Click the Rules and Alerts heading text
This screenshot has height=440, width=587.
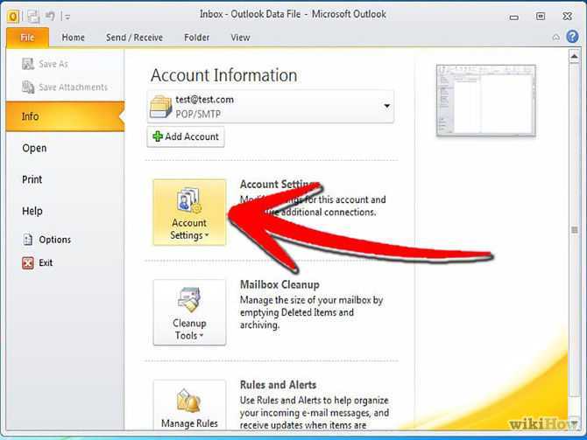point(278,385)
